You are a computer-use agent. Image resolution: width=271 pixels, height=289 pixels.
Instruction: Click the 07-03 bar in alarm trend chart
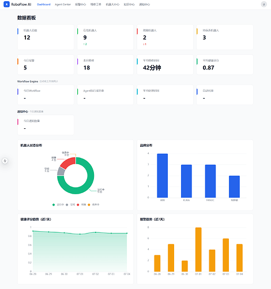click(x=225, y=255)
